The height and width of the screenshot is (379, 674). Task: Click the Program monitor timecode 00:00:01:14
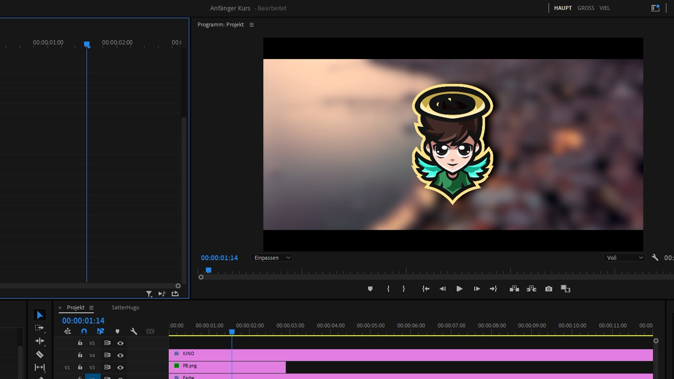click(x=219, y=258)
